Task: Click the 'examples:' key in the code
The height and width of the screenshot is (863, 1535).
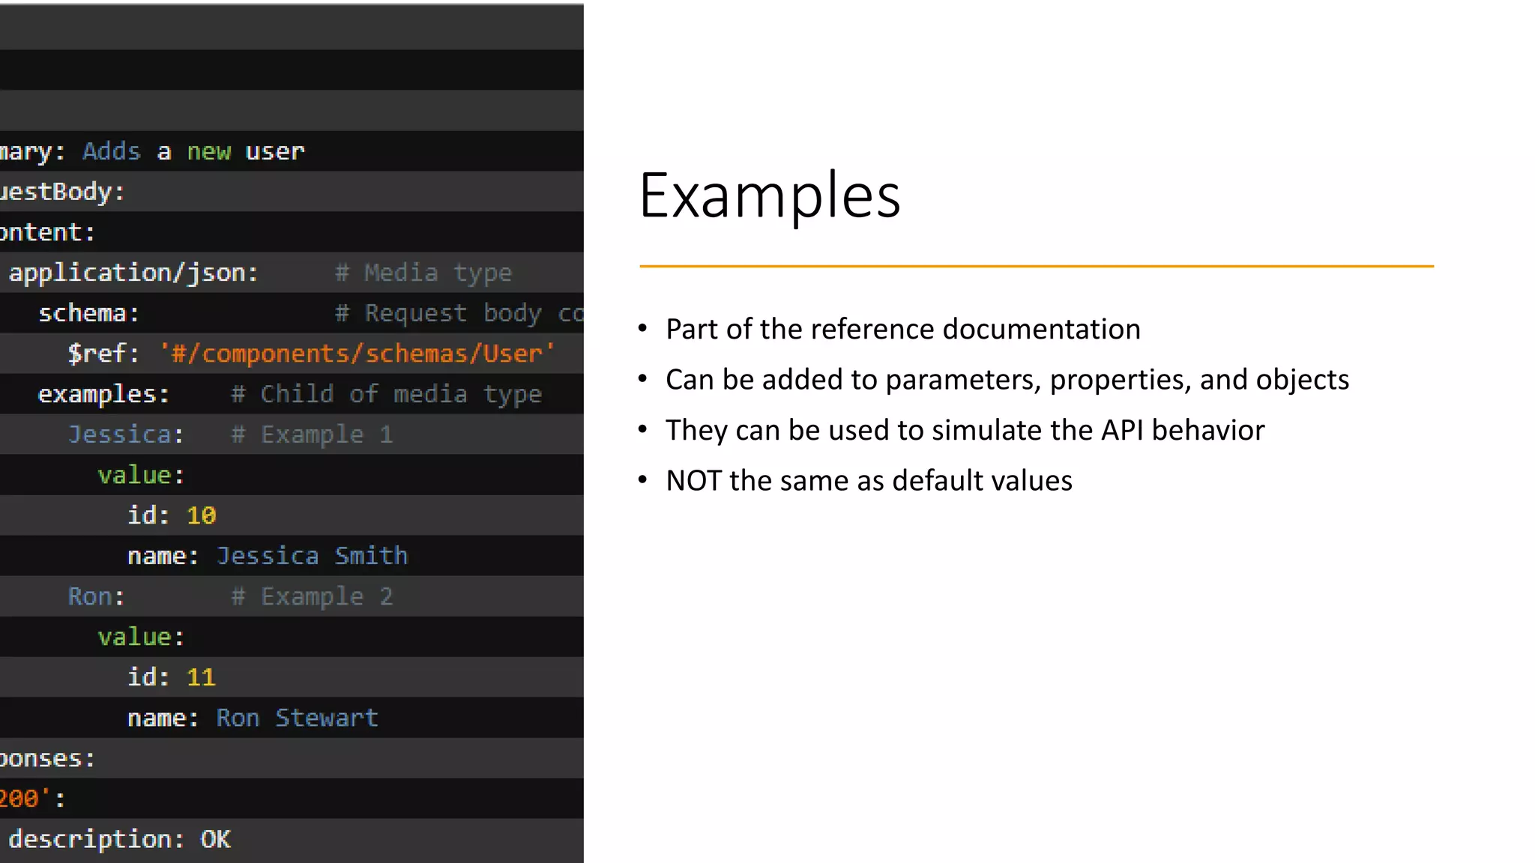Action: [103, 394]
